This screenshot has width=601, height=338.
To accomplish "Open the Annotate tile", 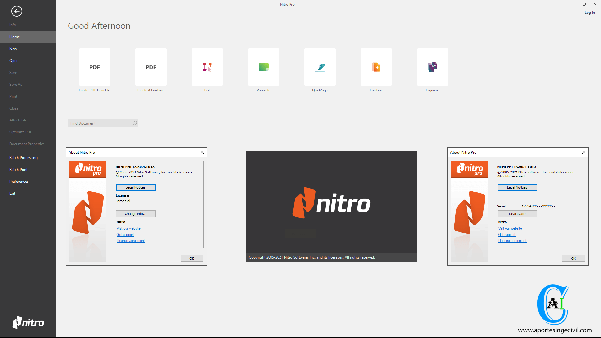I will 263,67.
